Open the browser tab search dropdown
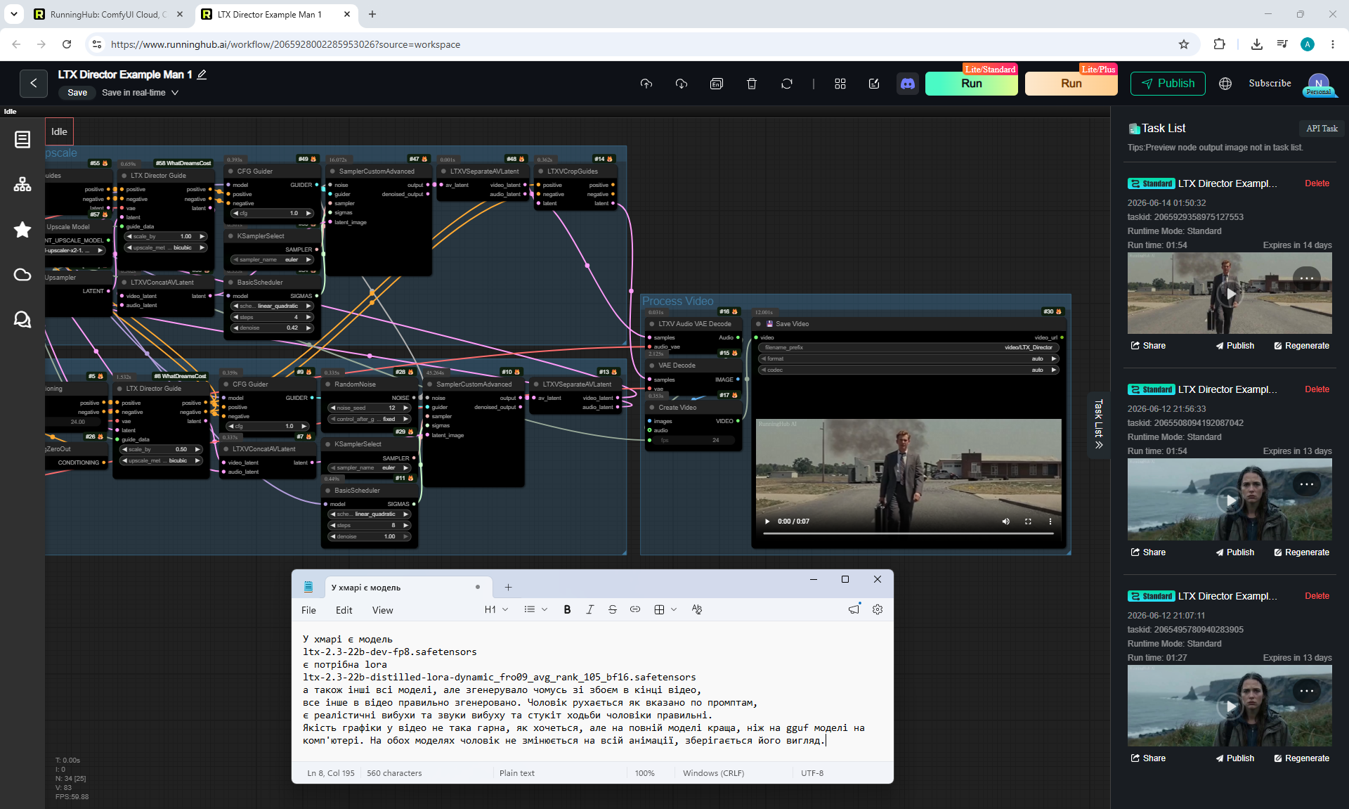The image size is (1349, 809). tap(14, 14)
